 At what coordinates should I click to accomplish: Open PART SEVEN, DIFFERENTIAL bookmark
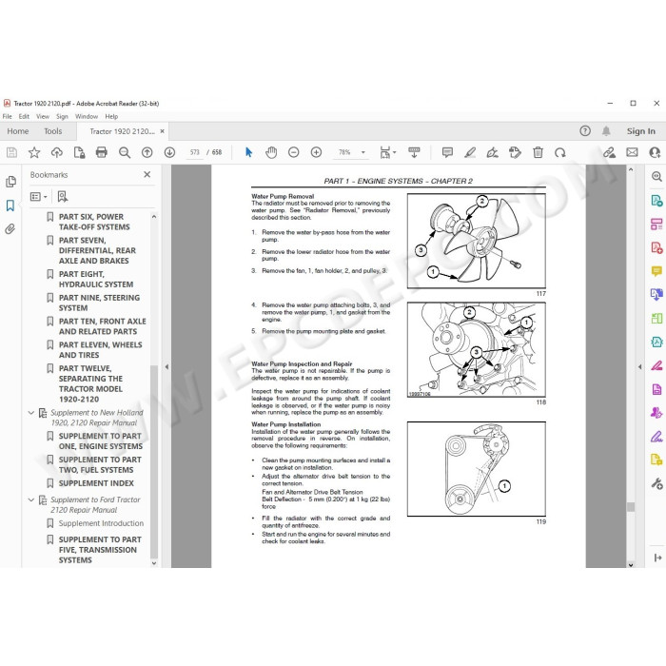[97, 250]
